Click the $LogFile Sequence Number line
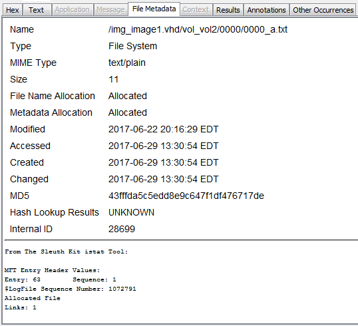 71,289
